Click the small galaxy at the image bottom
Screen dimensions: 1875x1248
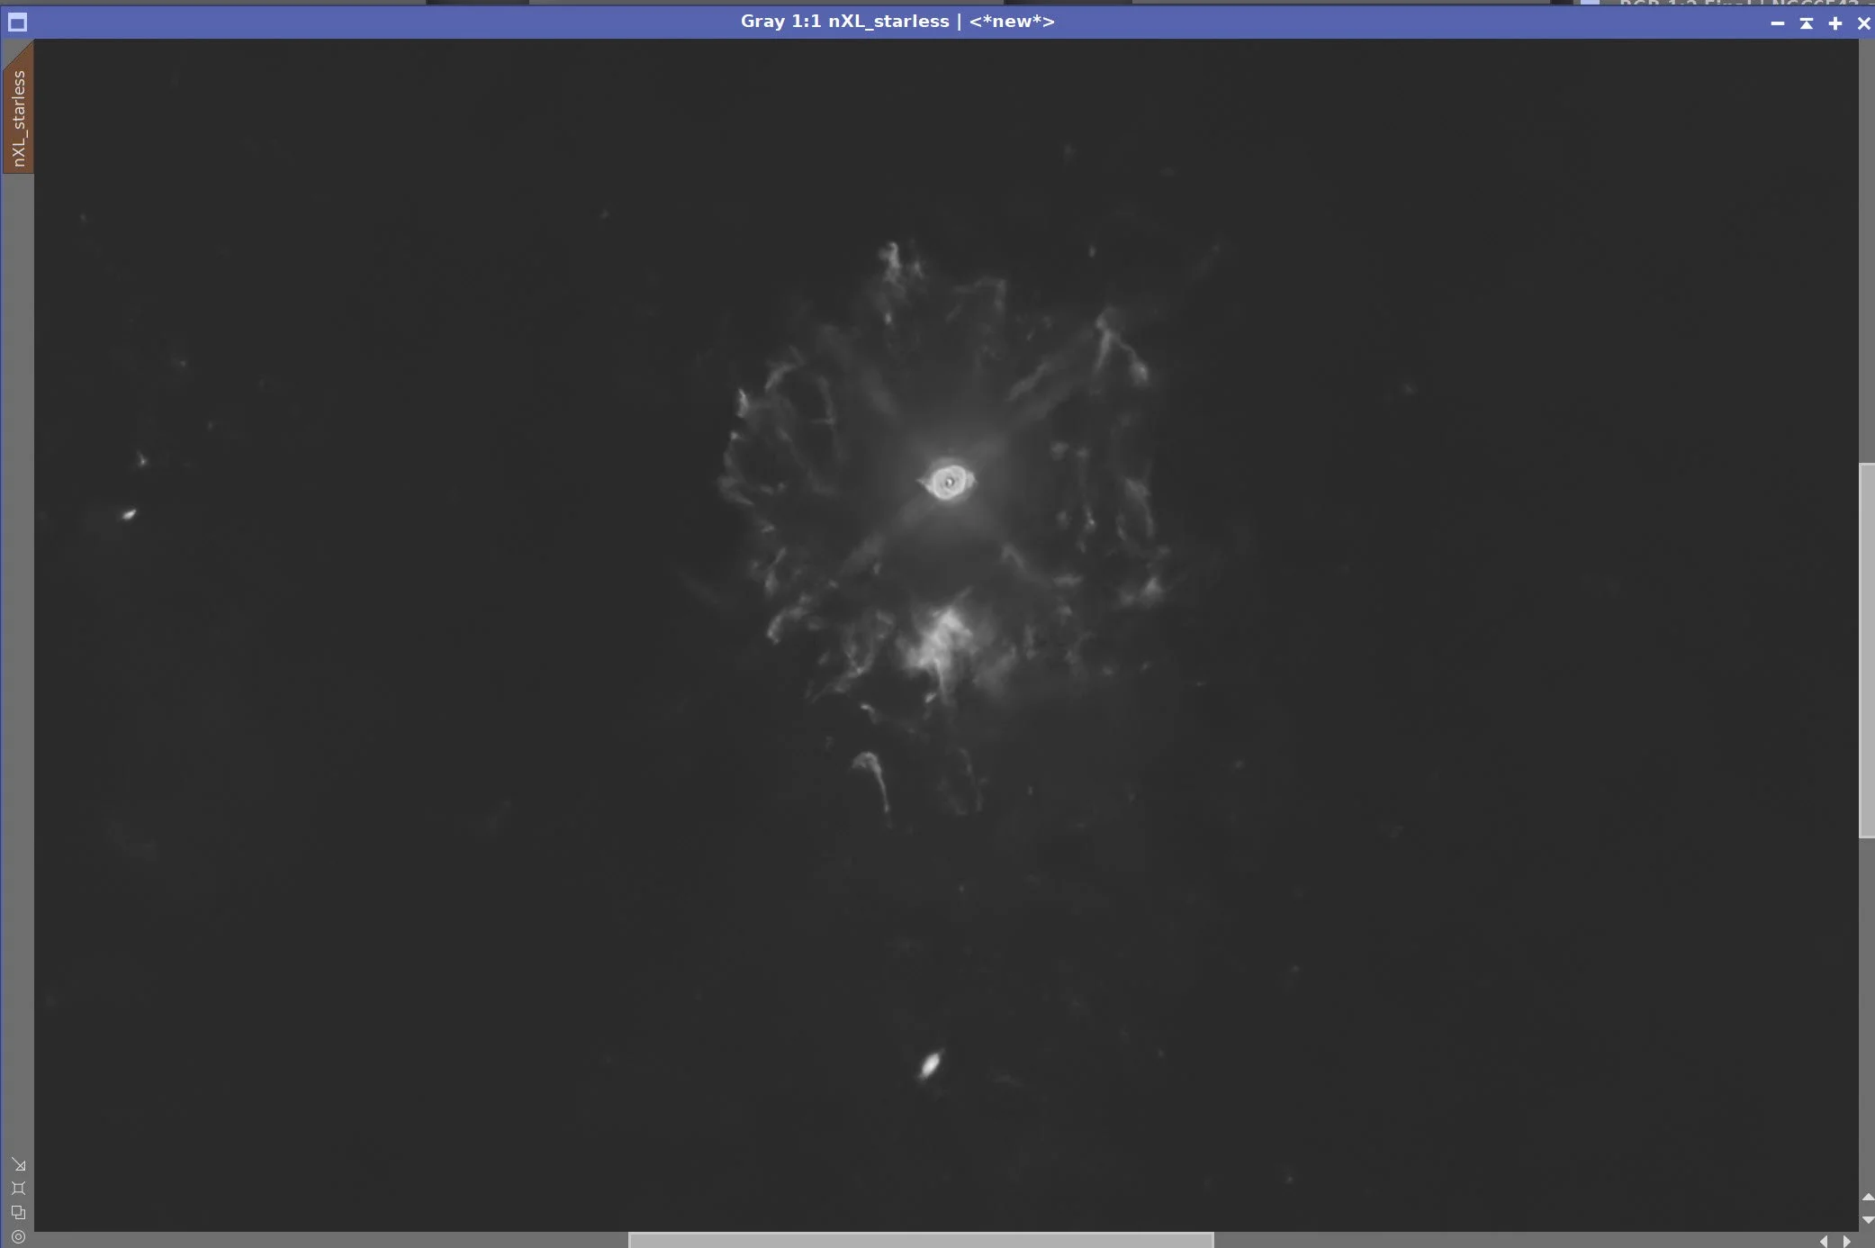click(x=929, y=1065)
